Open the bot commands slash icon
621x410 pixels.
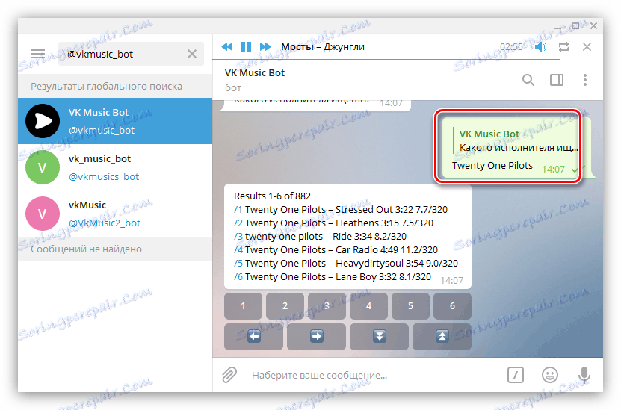[x=515, y=375]
